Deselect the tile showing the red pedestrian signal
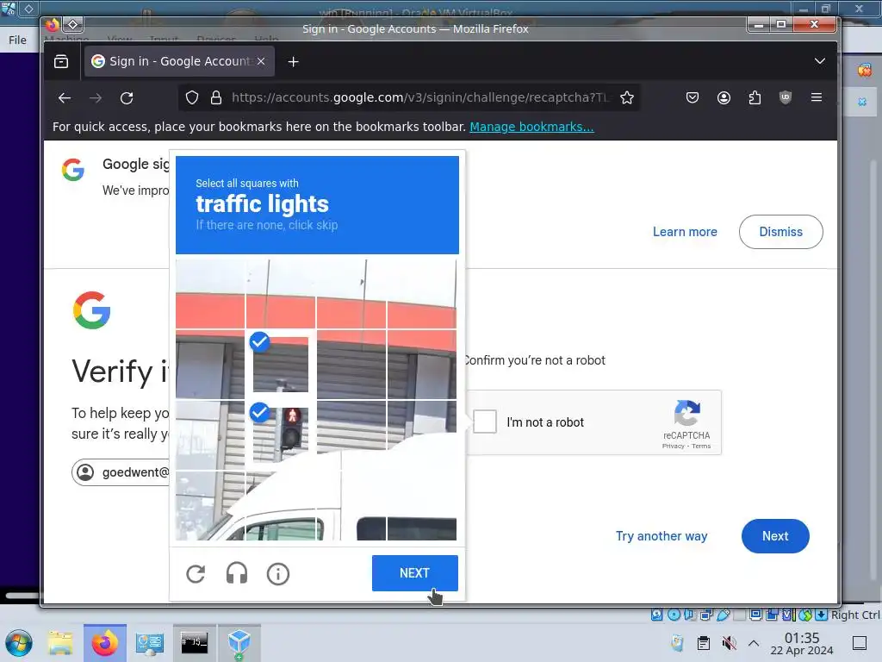 (280, 434)
